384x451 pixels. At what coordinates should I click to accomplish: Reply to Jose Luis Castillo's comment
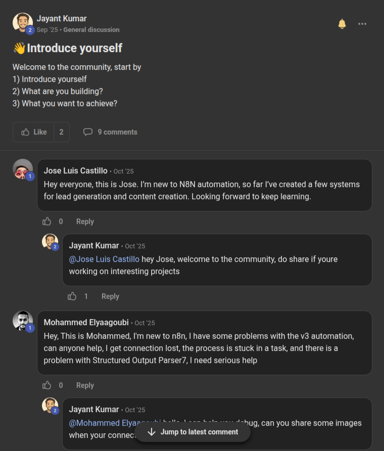point(85,221)
